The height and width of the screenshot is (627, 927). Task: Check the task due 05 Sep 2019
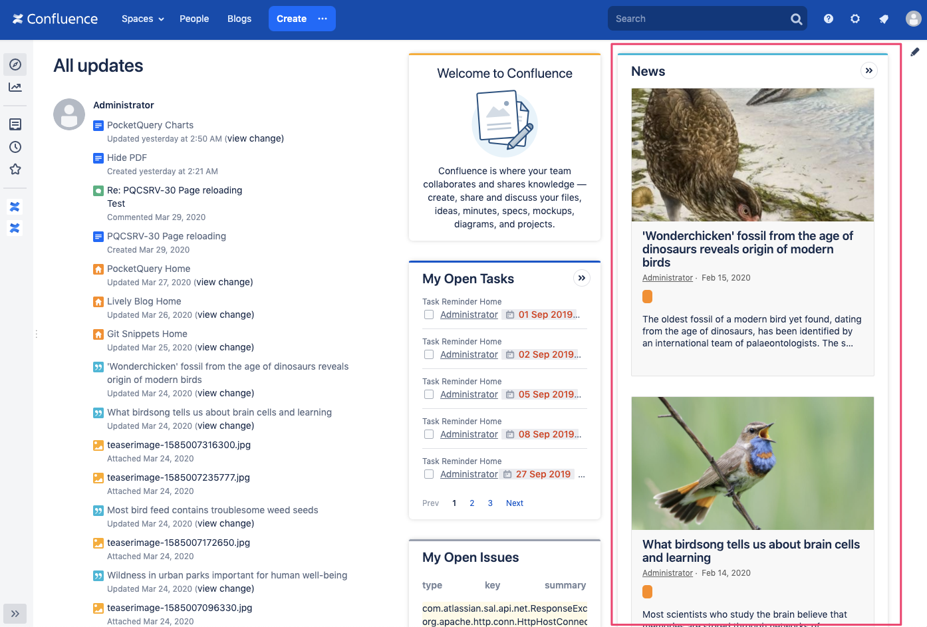click(429, 394)
